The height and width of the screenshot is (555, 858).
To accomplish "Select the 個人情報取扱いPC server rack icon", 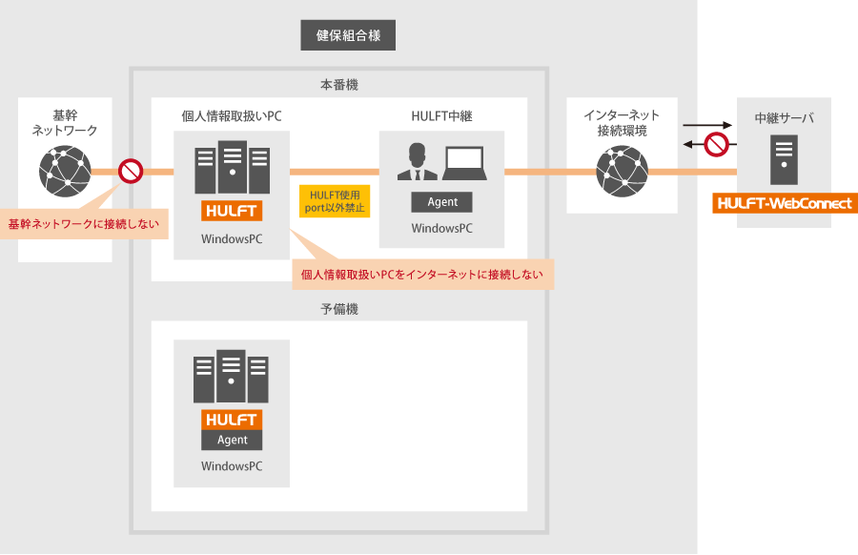I will (x=232, y=169).
